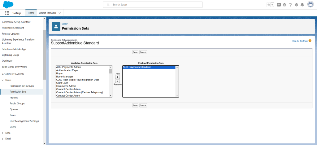Viewport: 317px width, 145px height.
Task: Click the left sidebar scrollbar thumb
Action: [x=45, y=55]
